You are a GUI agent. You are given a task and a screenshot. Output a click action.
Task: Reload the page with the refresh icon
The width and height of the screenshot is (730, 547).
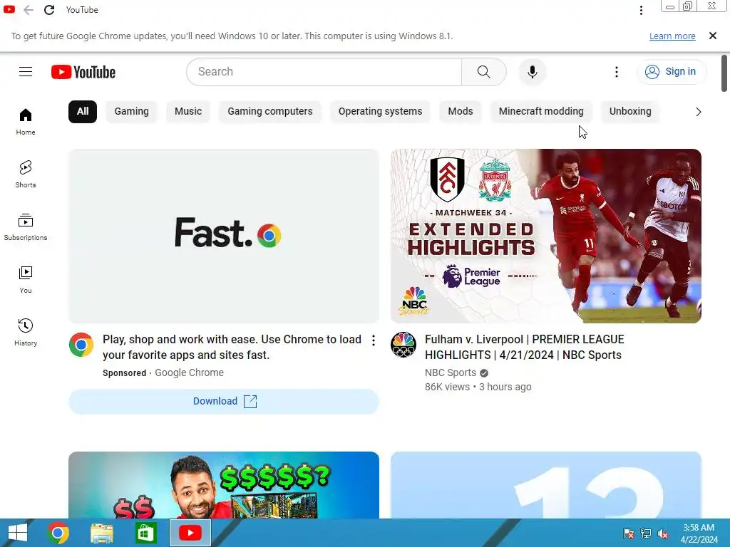[49, 10]
